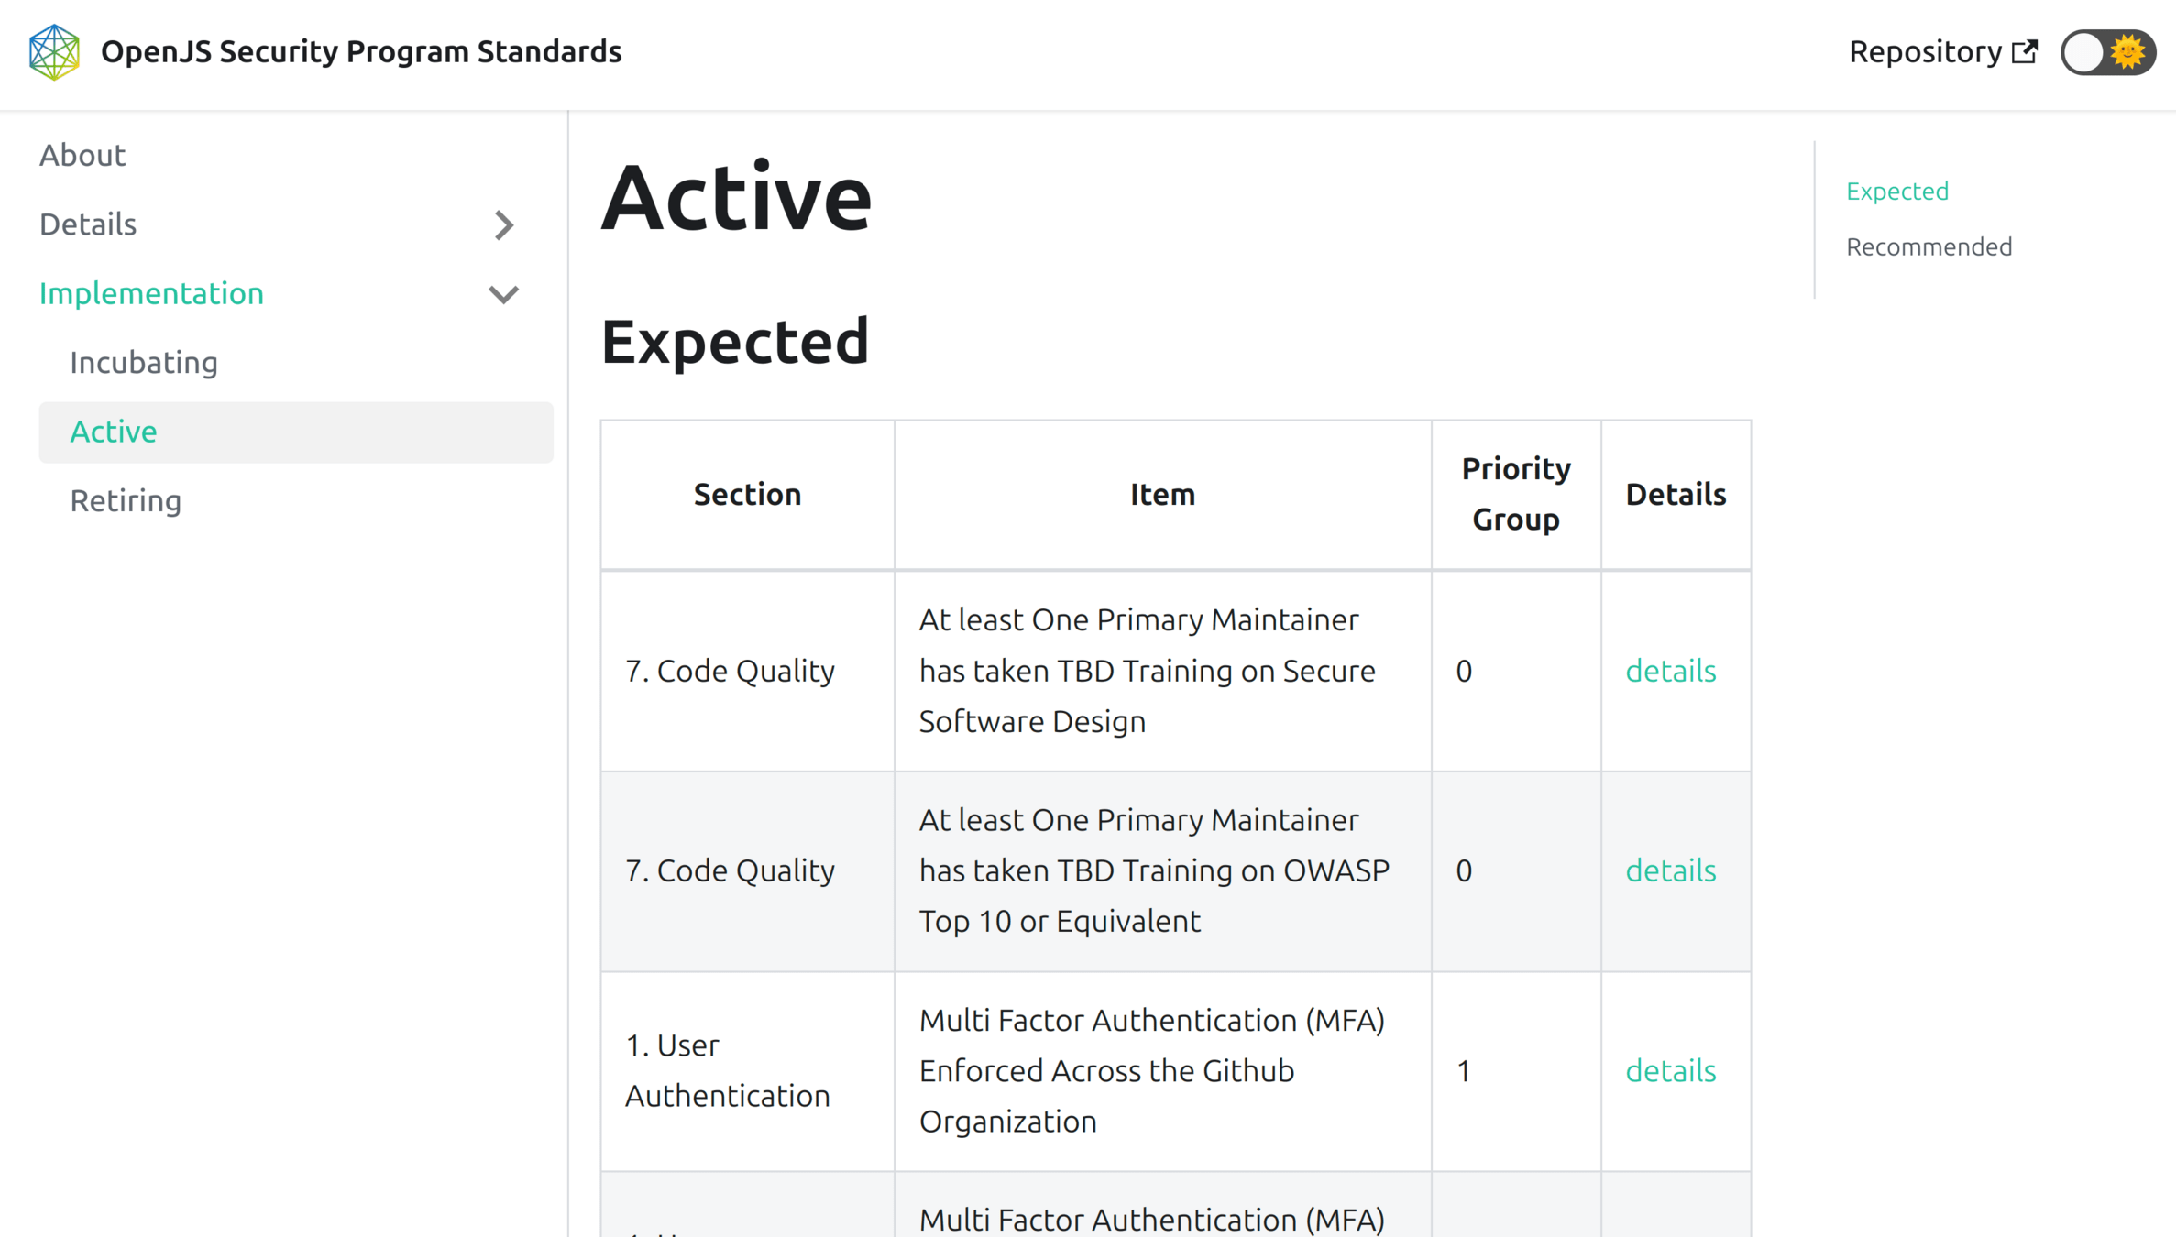2176x1237 pixels.
Task: Open details for OWASP Top 10 training
Action: point(1670,870)
